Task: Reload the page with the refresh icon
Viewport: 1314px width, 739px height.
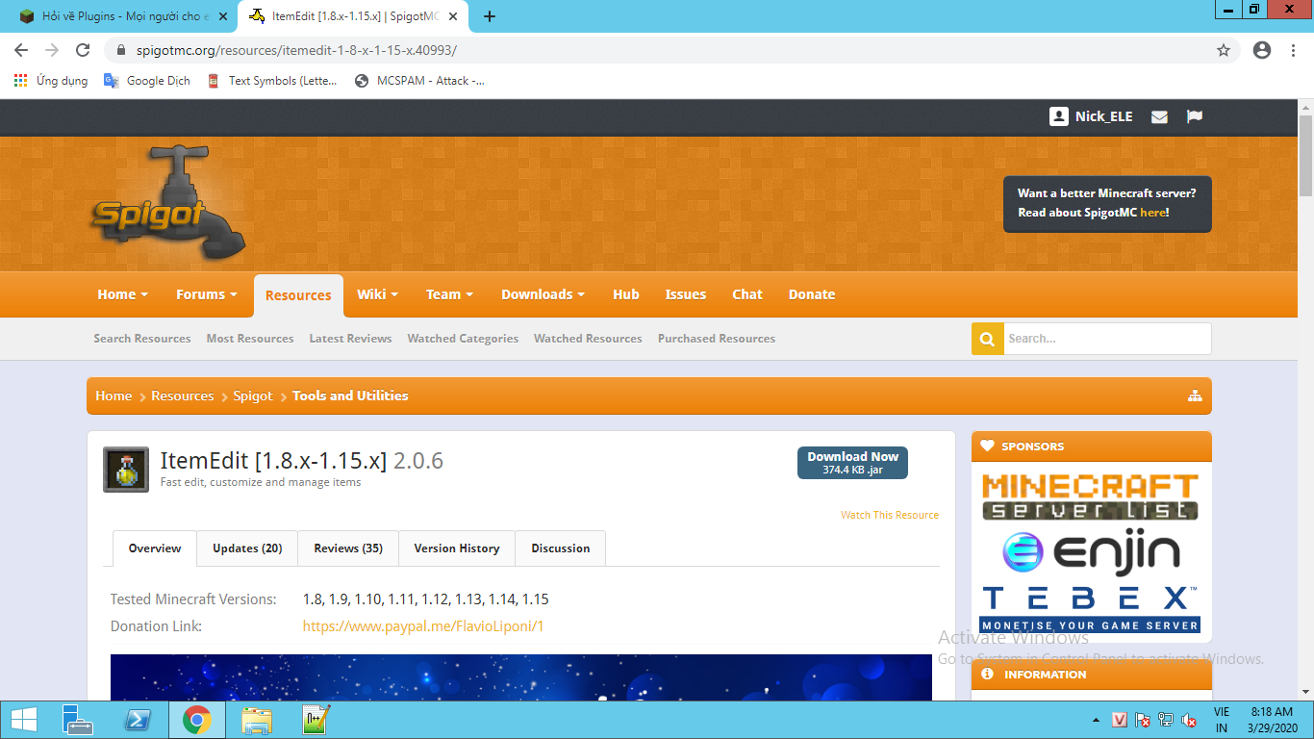Action: click(83, 50)
